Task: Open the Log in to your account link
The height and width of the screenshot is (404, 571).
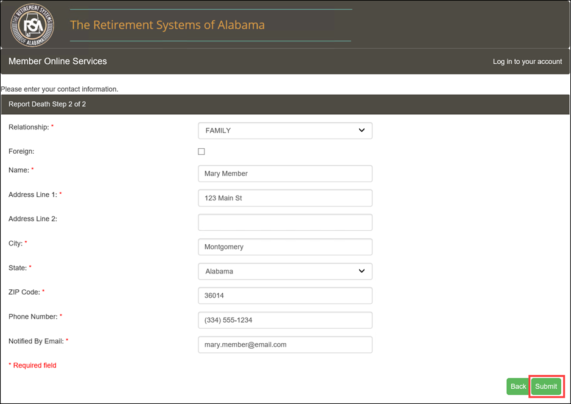Action: (527, 61)
